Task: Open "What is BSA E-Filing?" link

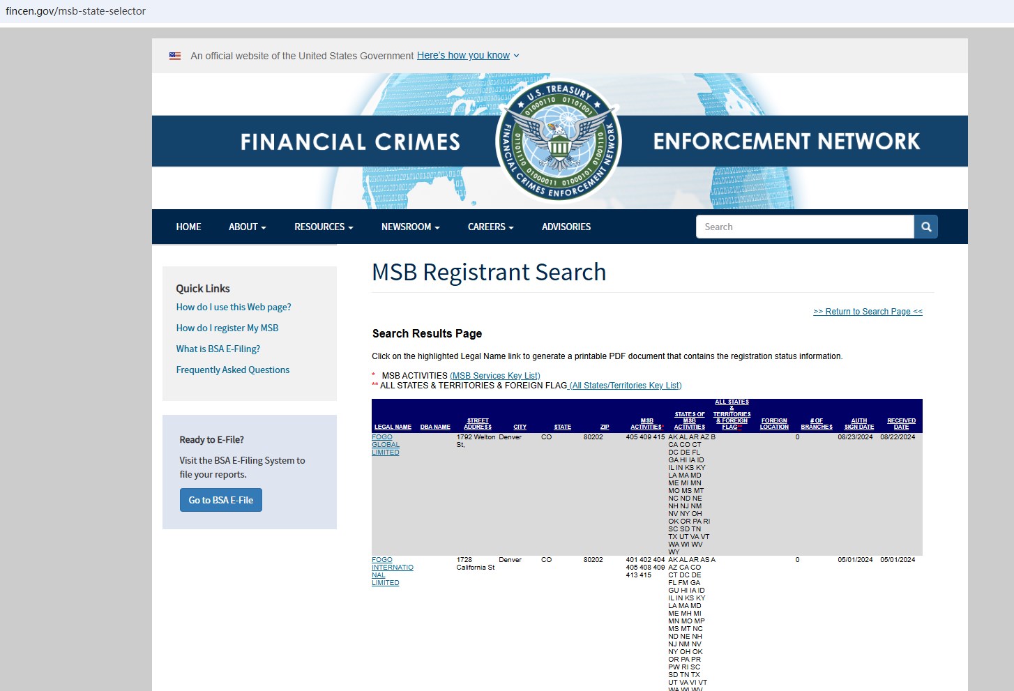Action: (x=218, y=349)
